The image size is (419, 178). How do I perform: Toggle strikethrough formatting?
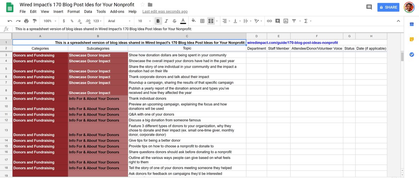(x=175, y=21)
